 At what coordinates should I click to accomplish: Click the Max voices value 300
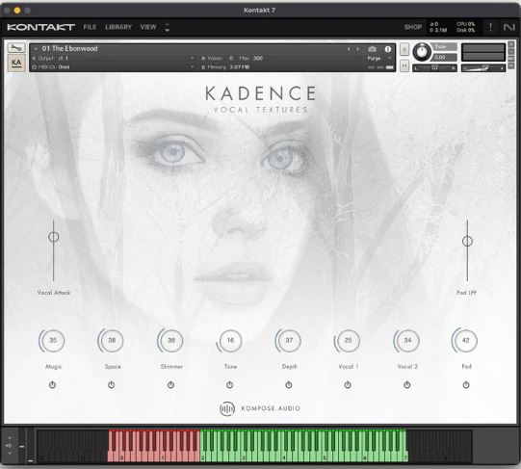click(257, 59)
